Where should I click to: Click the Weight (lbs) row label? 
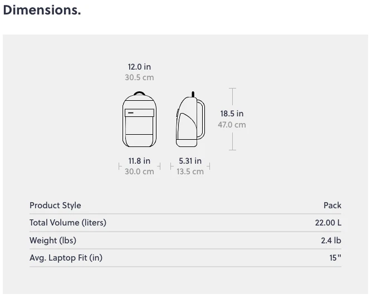[53, 241]
